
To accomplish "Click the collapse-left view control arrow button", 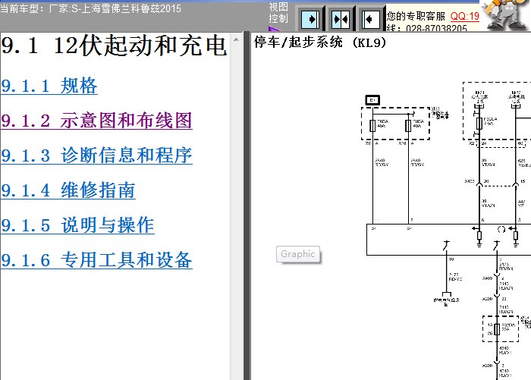I will pos(370,19).
